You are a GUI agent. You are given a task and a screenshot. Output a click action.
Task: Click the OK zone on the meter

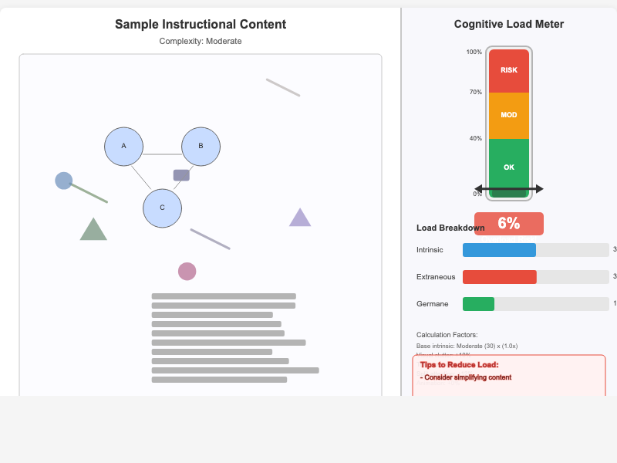click(507, 167)
